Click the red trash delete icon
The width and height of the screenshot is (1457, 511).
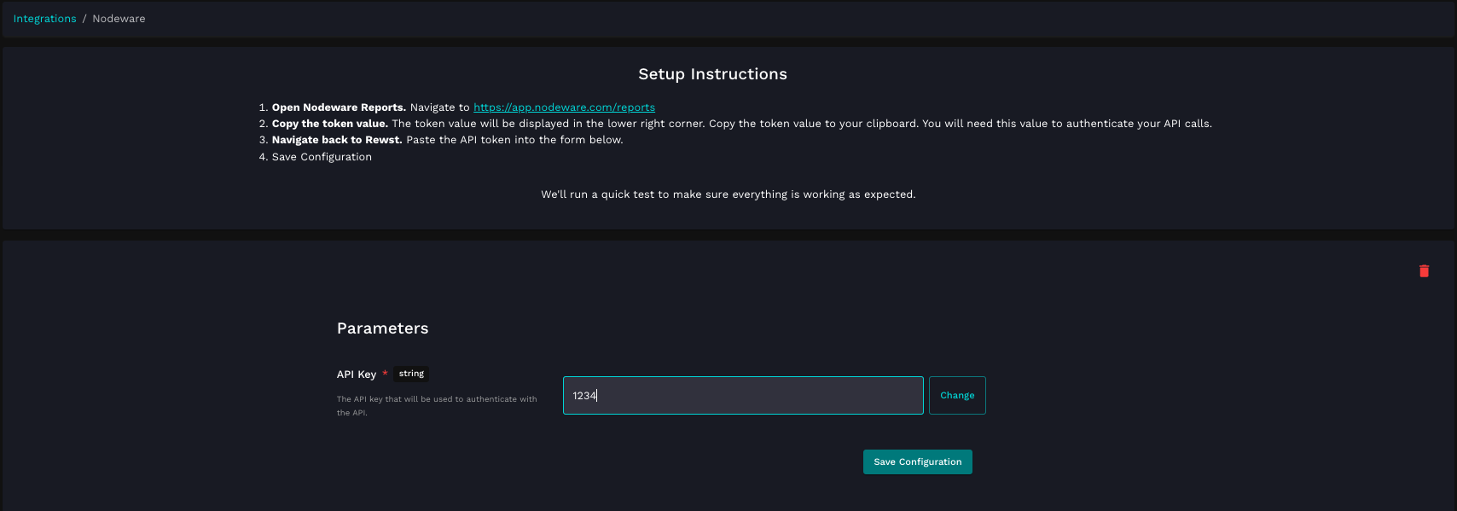tap(1424, 271)
